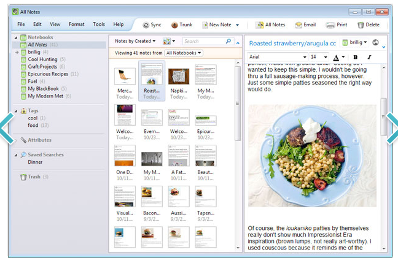Image resolution: width=398 pixels, height=263 pixels.
Task: Collapse the Saved Searches section
Action: point(16,155)
